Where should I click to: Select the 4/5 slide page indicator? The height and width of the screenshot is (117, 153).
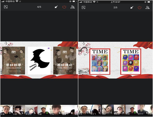39,7
